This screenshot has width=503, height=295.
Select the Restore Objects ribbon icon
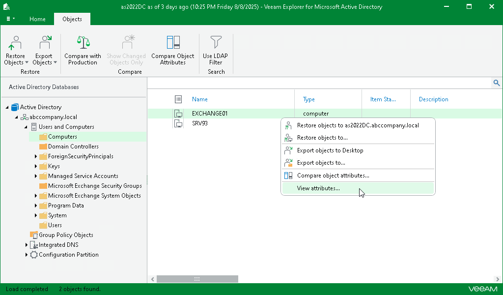(x=15, y=44)
